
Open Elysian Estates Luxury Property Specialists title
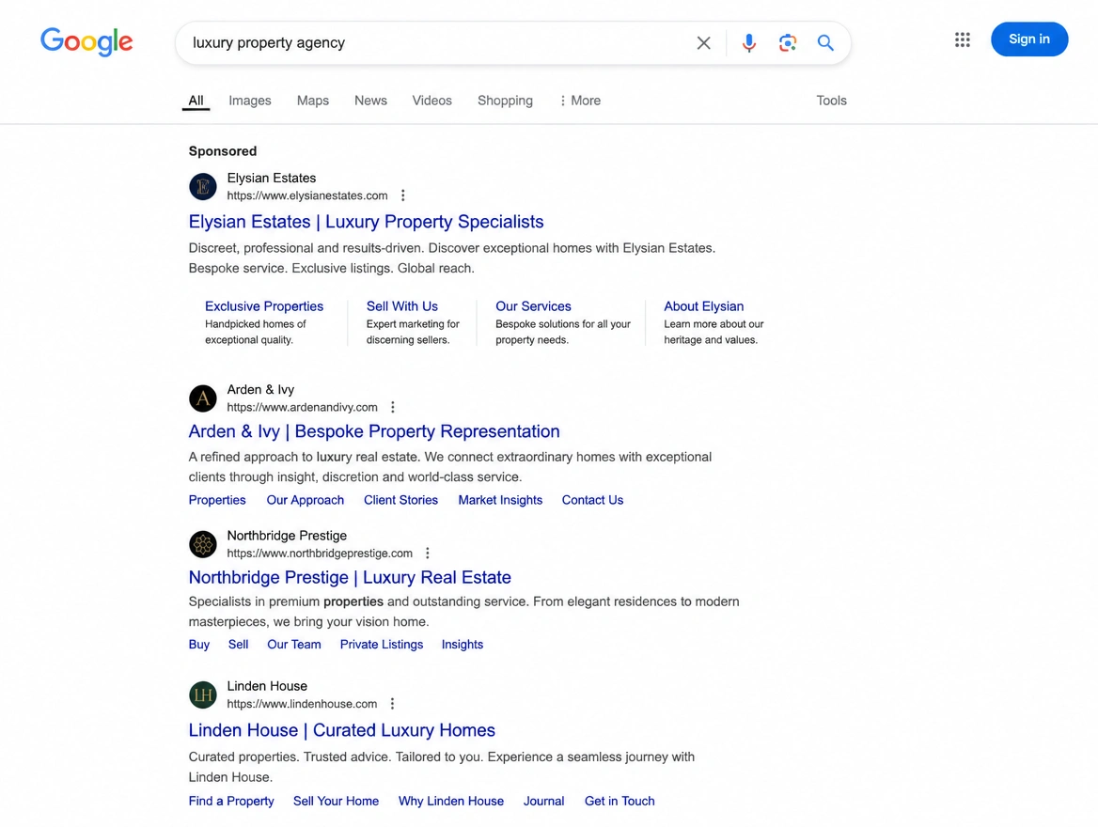click(x=367, y=222)
